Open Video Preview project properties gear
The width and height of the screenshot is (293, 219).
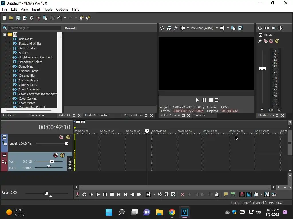[162, 28]
